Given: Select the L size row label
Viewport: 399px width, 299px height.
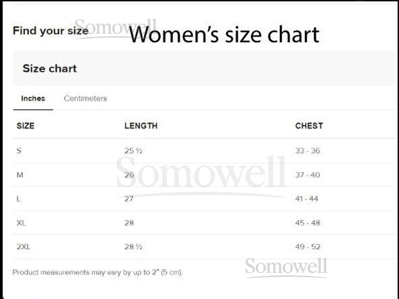Looking at the screenshot, I should coord(19,199).
